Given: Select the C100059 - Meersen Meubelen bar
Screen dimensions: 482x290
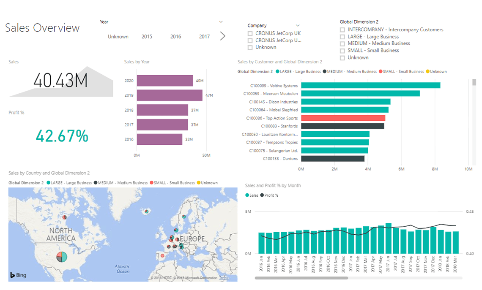Looking at the screenshot, I should pos(361,93).
